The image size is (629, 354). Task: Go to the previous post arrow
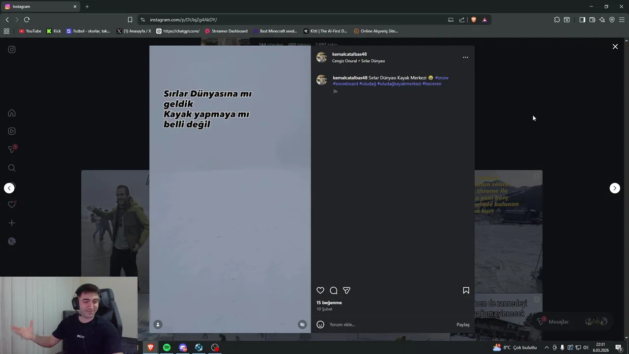[9, 188]
